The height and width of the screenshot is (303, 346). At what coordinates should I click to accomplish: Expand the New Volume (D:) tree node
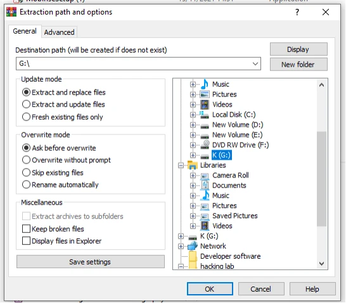pos(193,125)
